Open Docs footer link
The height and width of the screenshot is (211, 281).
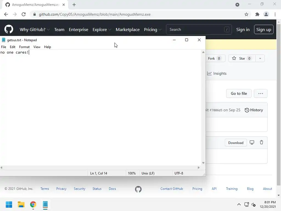pyautogui.click(x=112, y=189)
